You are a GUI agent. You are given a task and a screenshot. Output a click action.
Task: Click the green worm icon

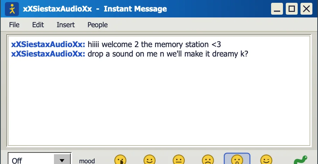pos(301,160)
